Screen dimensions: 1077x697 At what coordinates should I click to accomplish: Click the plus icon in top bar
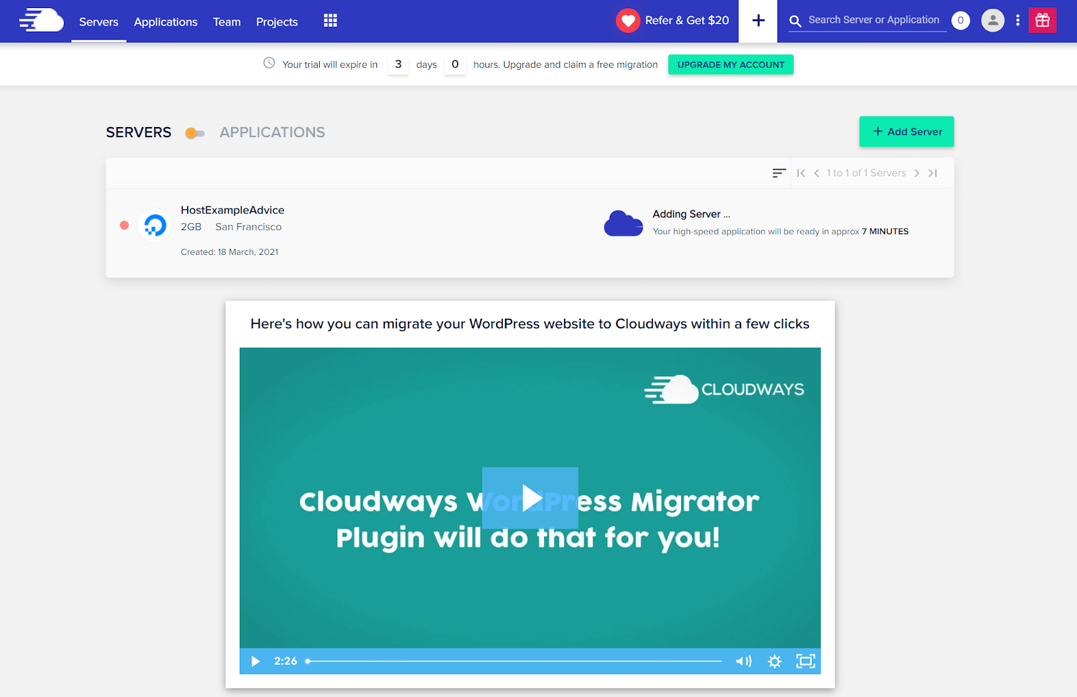[758, 21]
